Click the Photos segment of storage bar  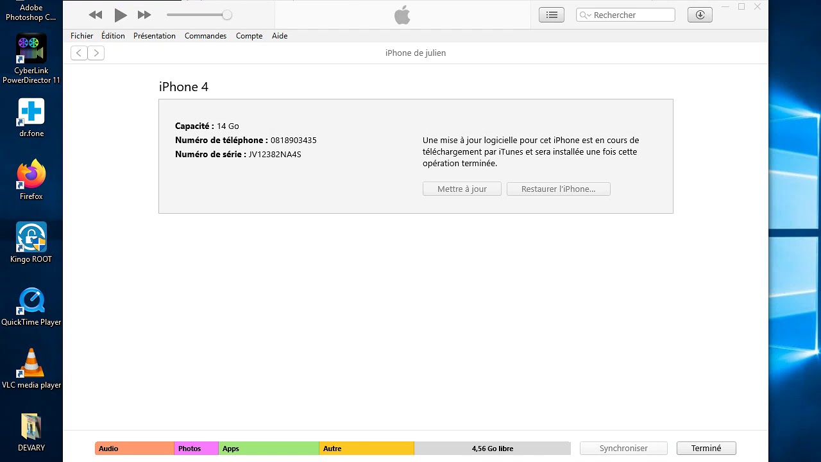[x=196, y=449]
